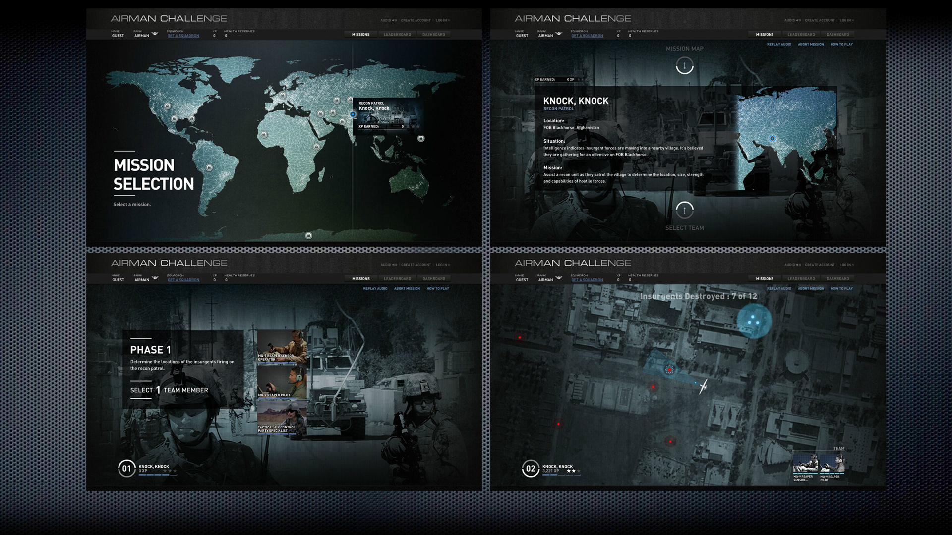The image size is (952, 535).
Task: Click Abort Mission on the Insurgents Destroyed screen
Action: [x=811, y=288]
